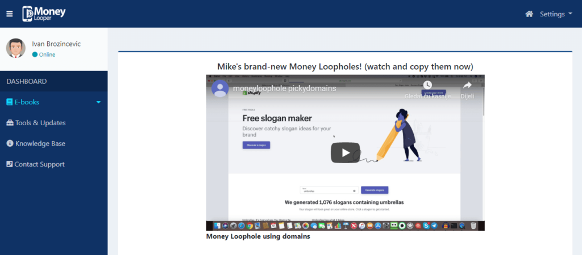Image resolution: width=582 pixels, height=255 pixels.
Task: Play the moneyloophole video
Action: [346, 152]
